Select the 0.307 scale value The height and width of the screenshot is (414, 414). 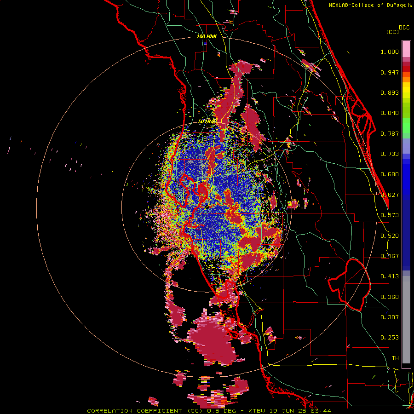click(x=390, y=317)
